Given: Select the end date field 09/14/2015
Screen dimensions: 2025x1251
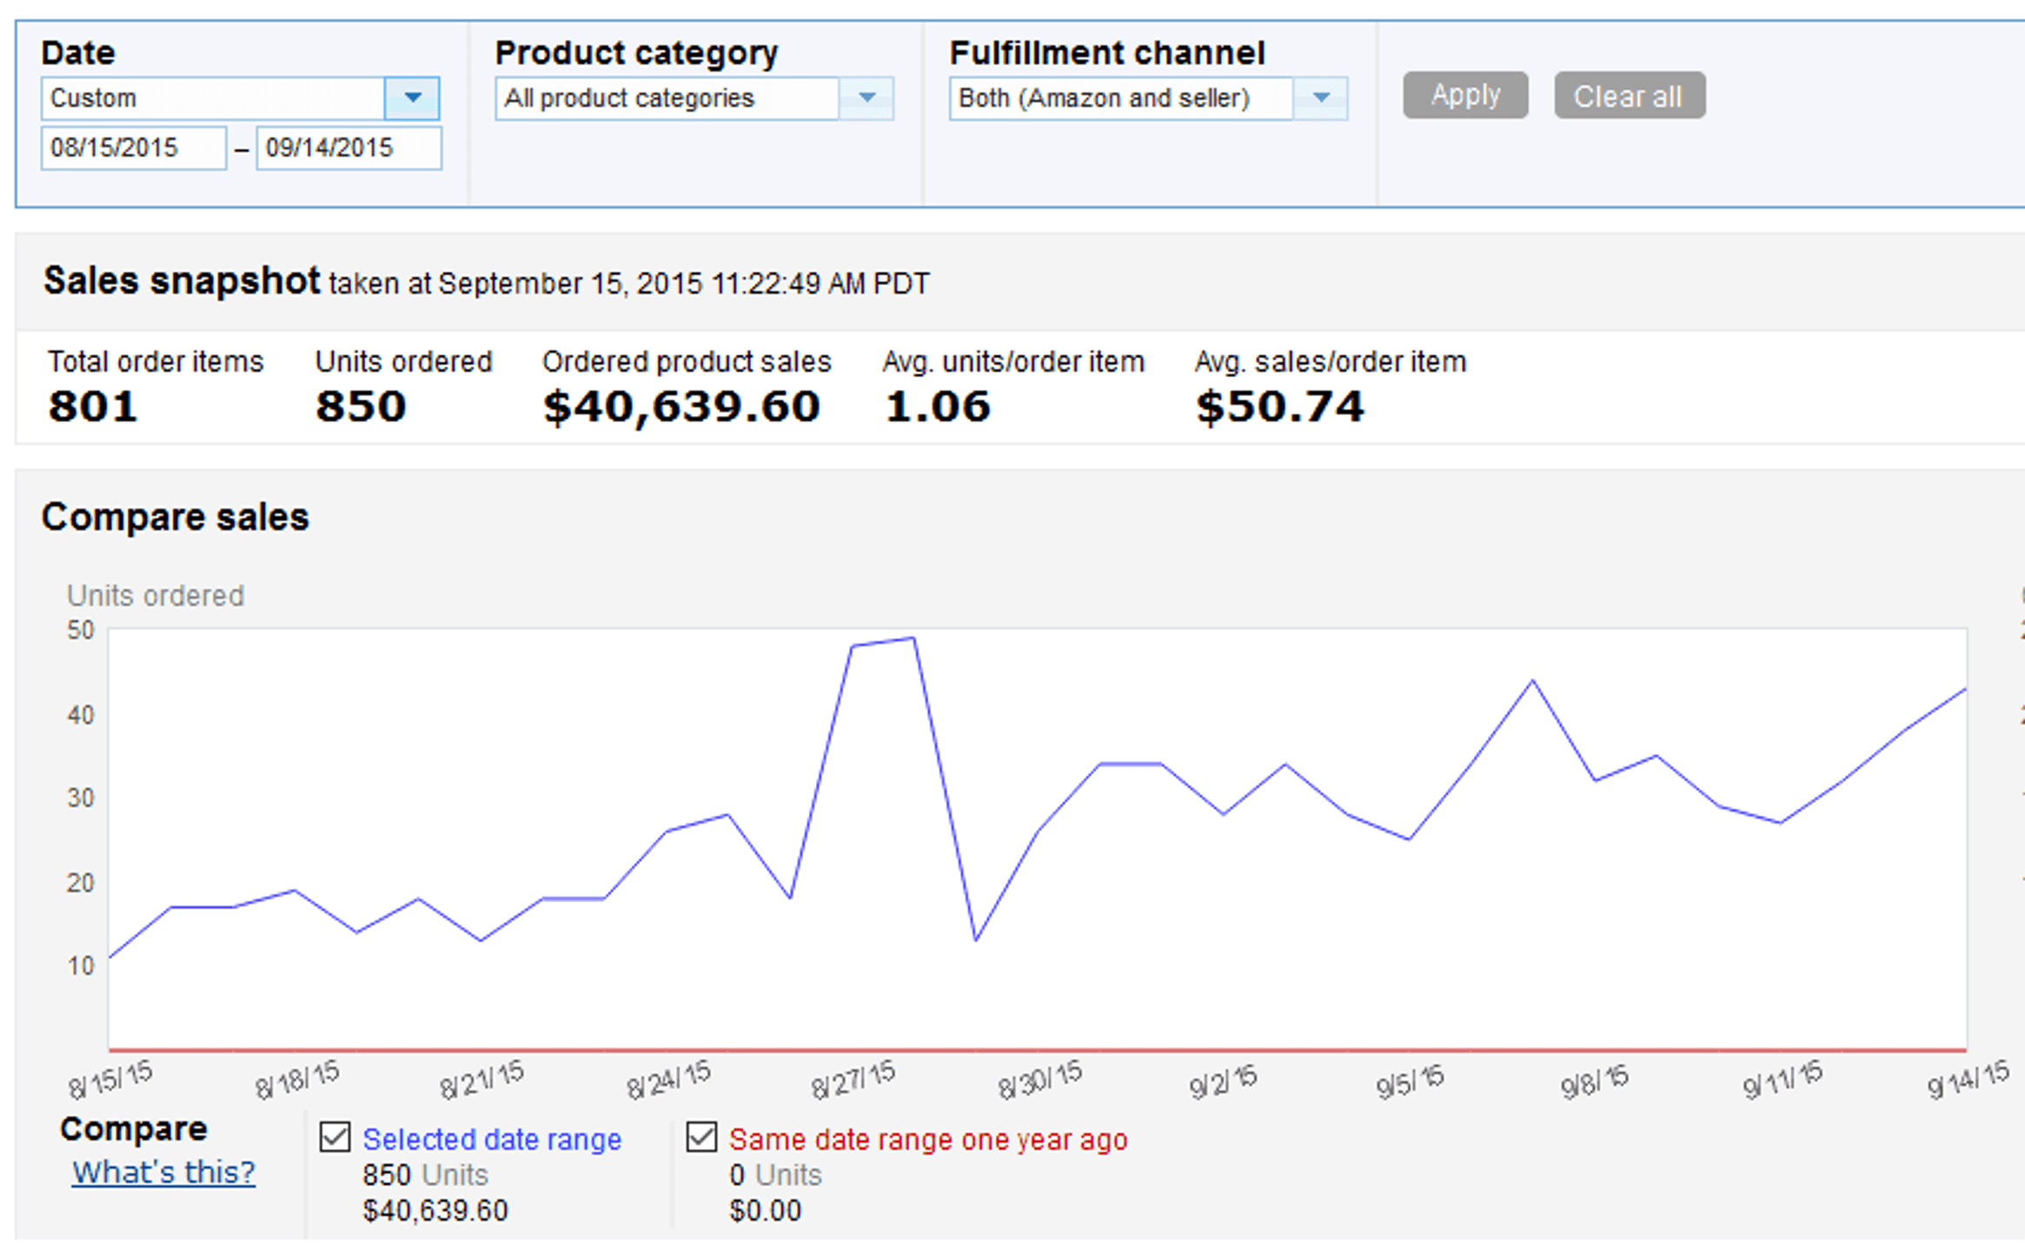Looking at the screenshot, I should click(349, 148).
